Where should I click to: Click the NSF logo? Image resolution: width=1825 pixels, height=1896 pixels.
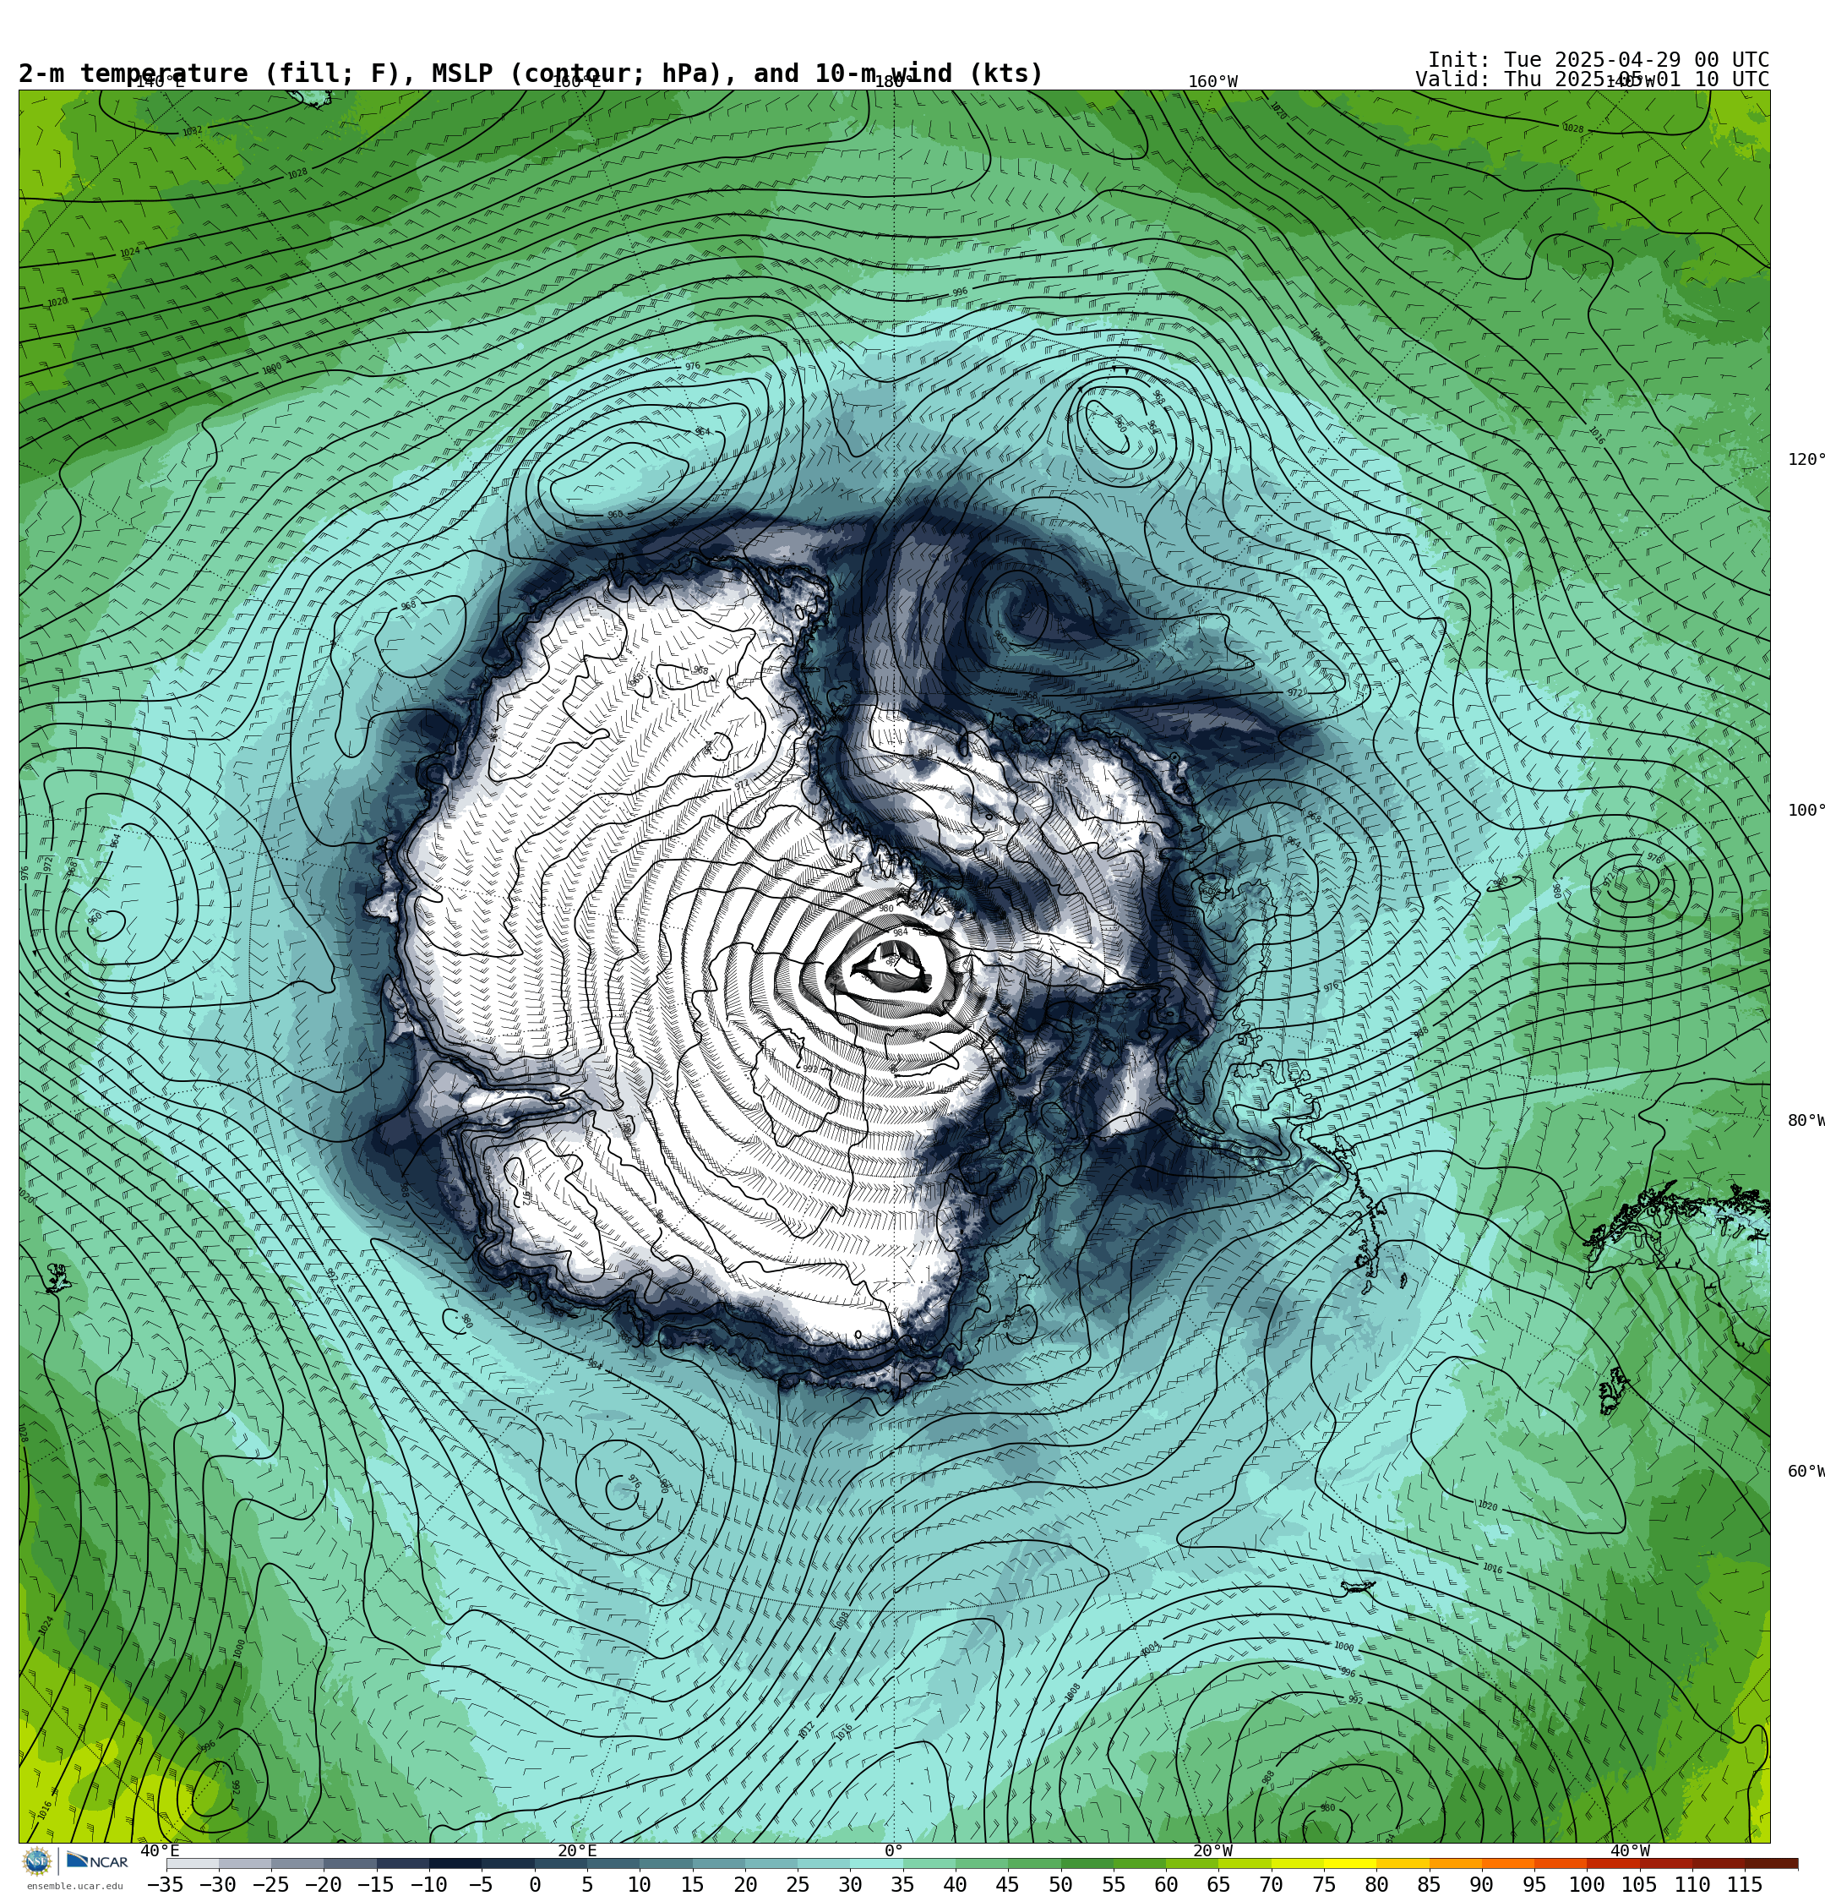(x=36, y=1861)
